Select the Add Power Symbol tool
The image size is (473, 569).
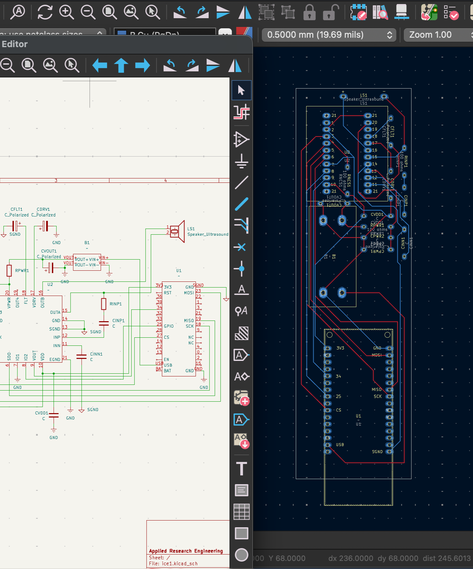242,161
